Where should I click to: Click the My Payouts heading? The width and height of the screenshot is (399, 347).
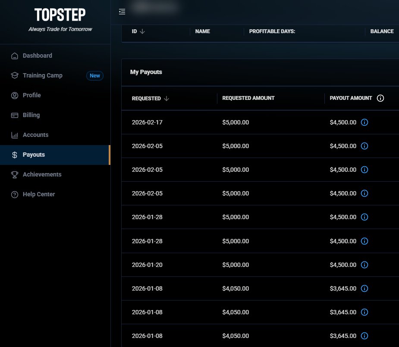tap(146, 72)
